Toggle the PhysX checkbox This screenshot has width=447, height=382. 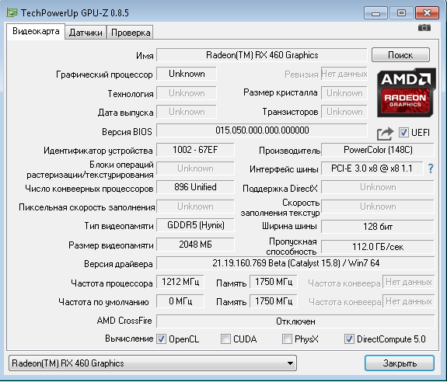coord(287,339)
